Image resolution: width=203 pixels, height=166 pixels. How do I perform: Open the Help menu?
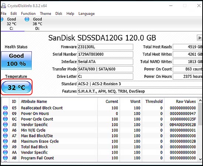click(70, 14)
